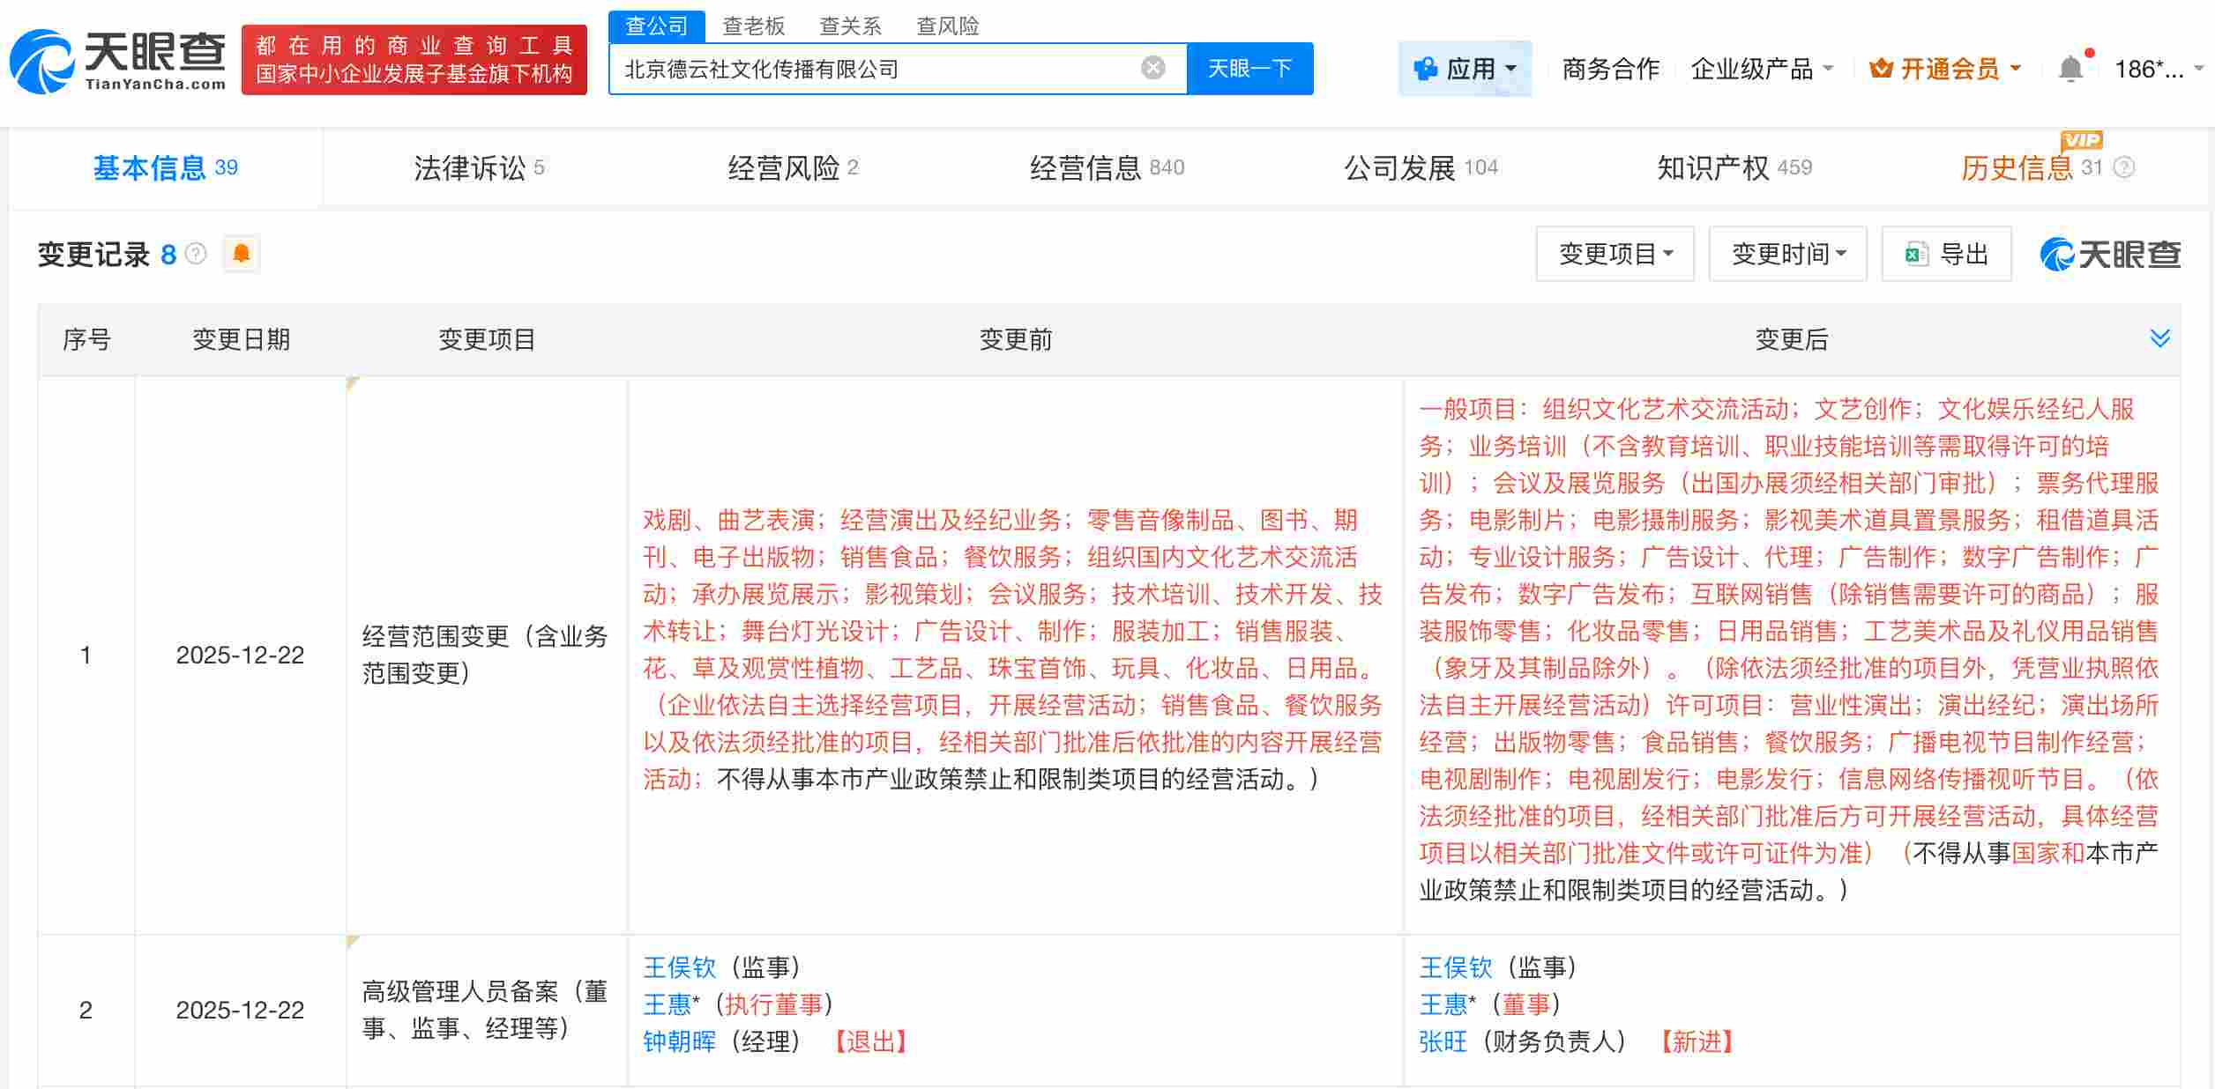Click the alert bell beside 变更记录
The height and width of the screenshot is (1089, 2215).
click(240, 254)
